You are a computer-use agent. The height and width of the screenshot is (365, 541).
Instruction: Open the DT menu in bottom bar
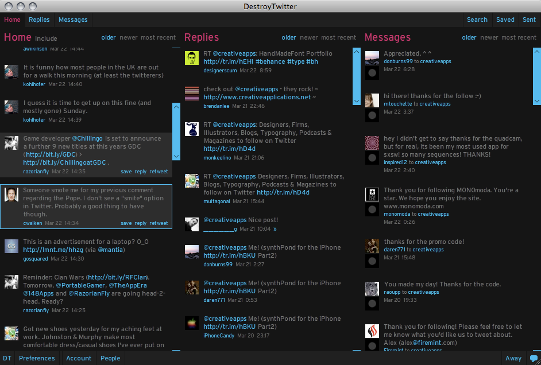point(7,358)
